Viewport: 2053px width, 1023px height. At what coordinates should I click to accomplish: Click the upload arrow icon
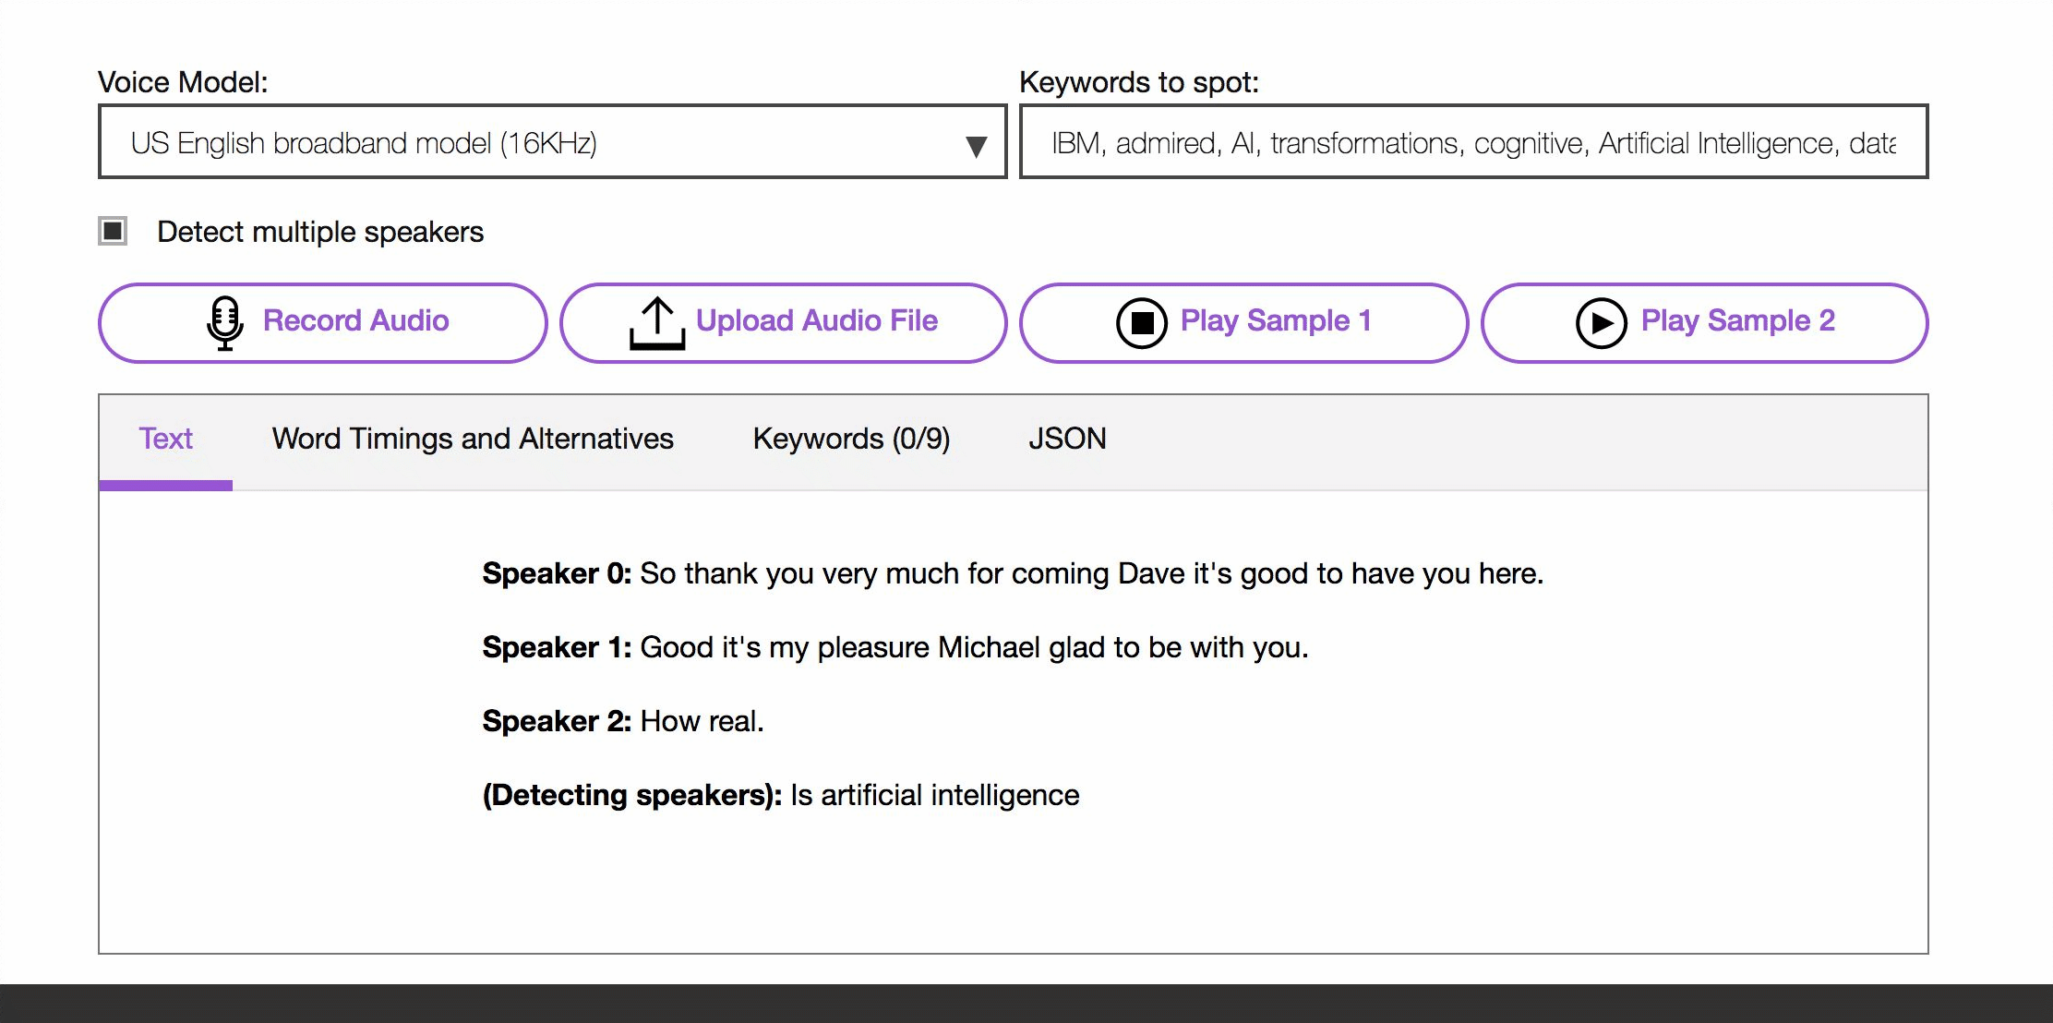pyautogui.click(x=656, y=322)
